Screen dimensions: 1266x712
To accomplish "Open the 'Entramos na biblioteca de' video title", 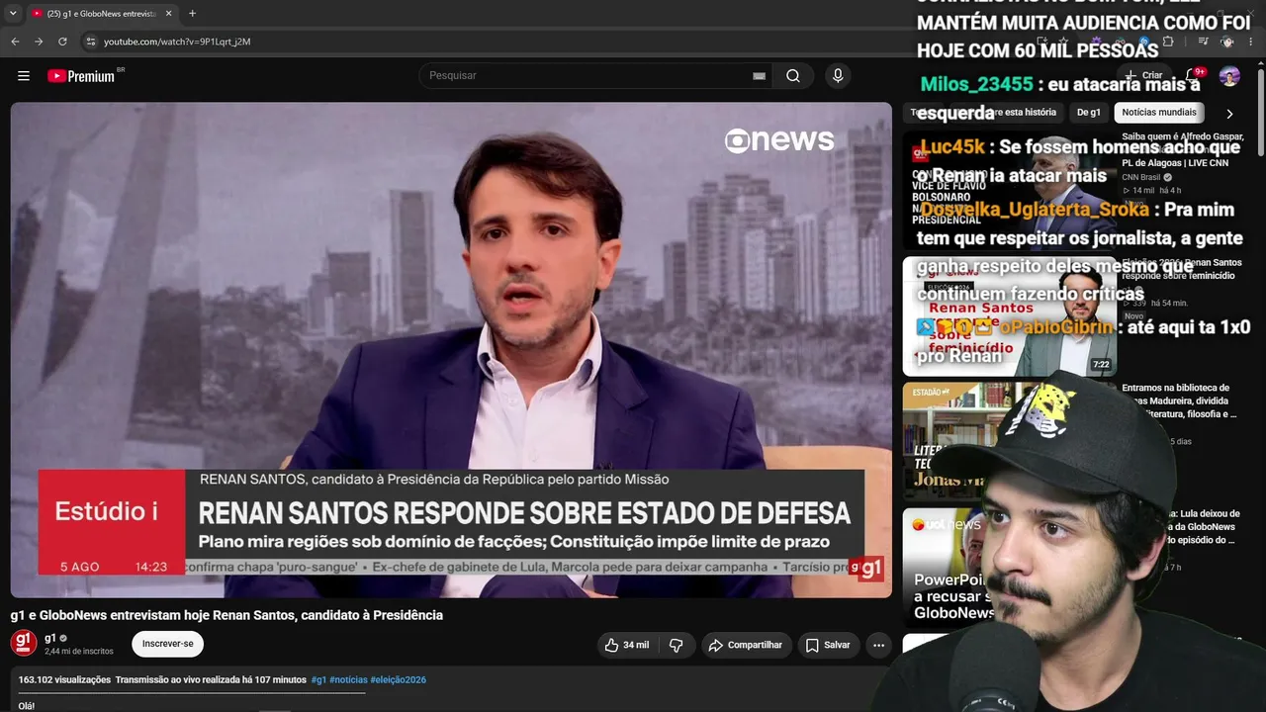I will coord(1179,400).
